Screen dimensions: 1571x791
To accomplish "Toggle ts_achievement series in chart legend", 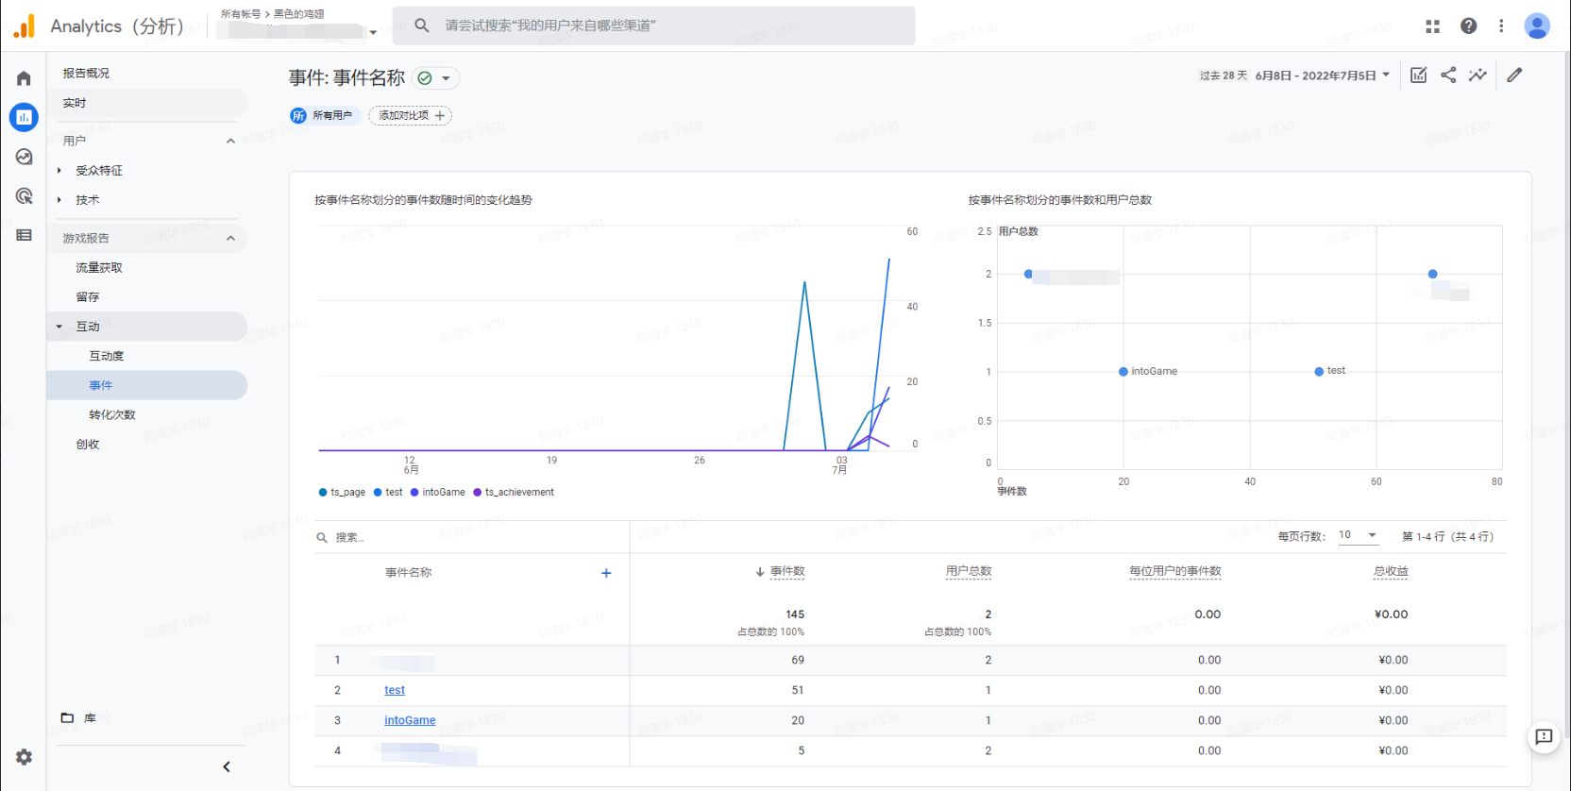I will pos(514,492).
